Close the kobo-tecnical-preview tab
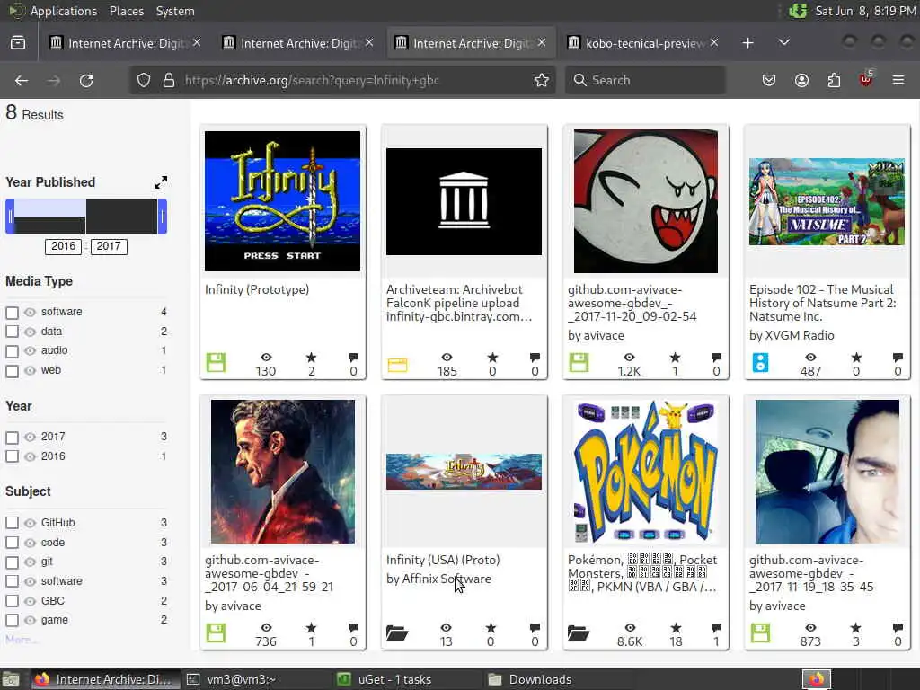 tap(714, 43)
